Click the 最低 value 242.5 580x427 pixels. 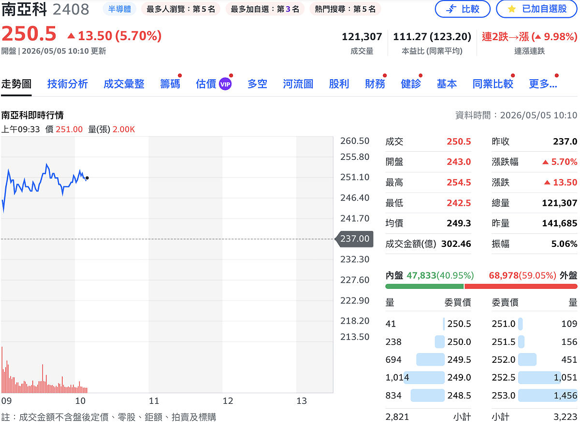click(459, 203)
